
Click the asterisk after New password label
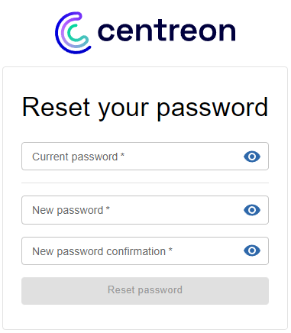(x=108, y=208)
